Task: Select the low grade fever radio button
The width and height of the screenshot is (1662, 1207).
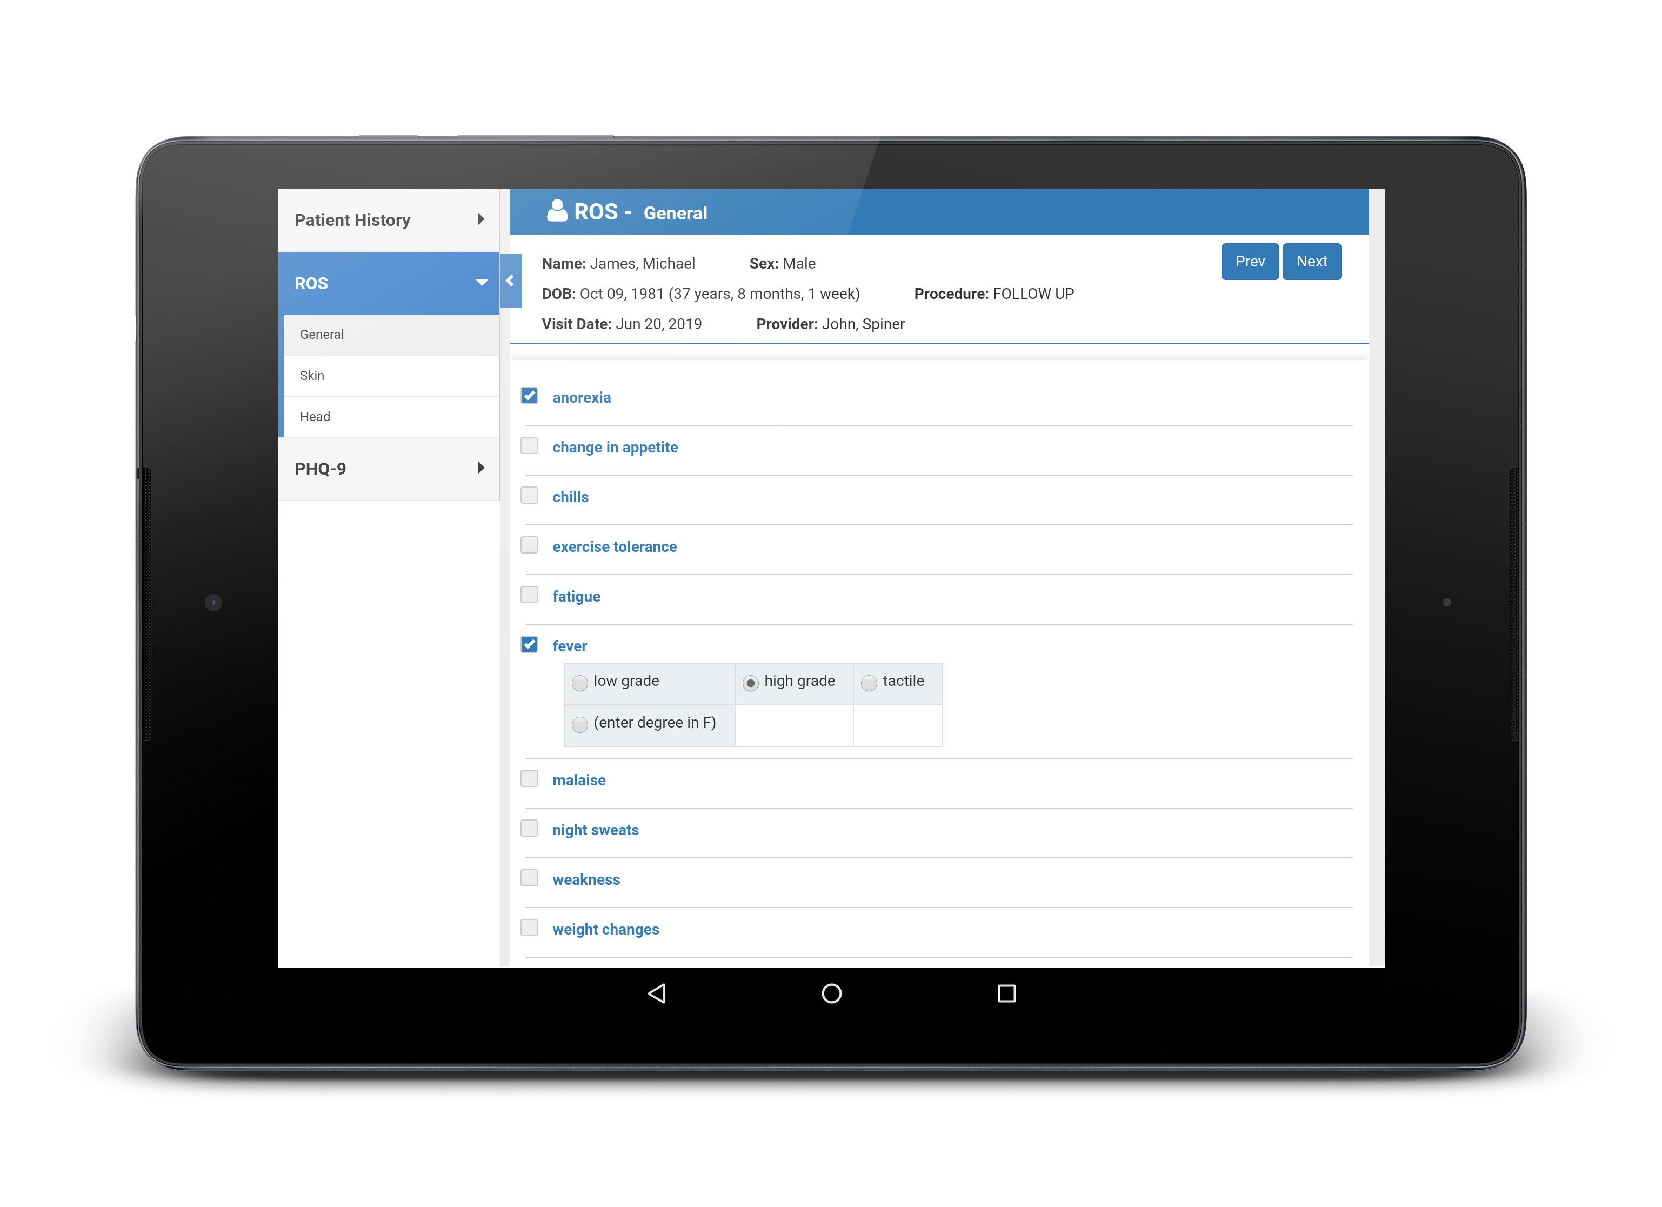Action: pyautogui.click(x=578, y=682)
